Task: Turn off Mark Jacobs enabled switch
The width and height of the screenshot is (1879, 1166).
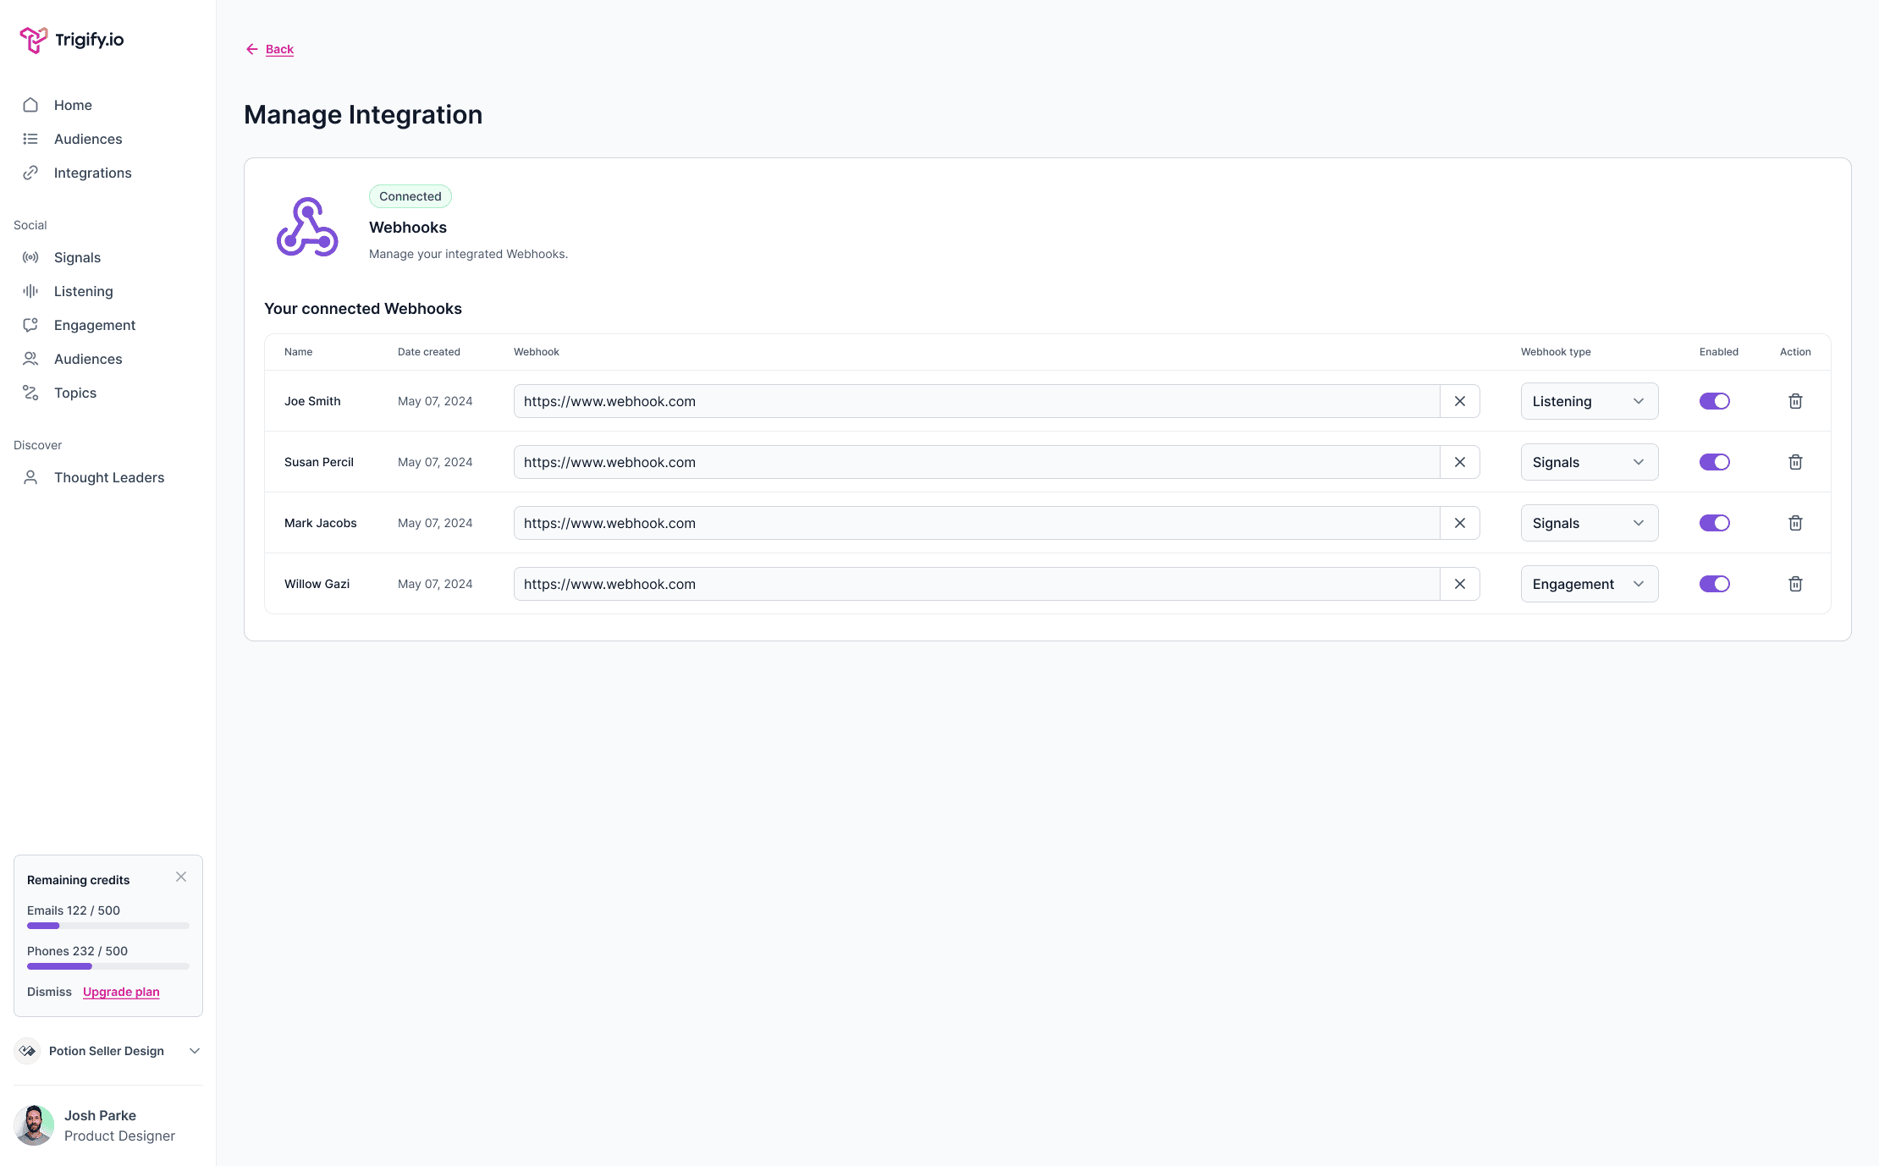Action: click(1715, 523)
